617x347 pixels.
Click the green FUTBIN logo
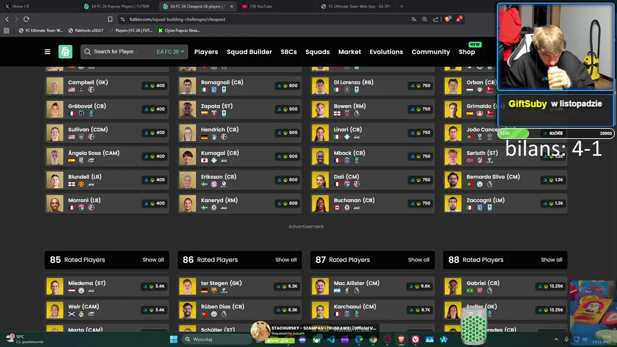click(x=65, y=52)
